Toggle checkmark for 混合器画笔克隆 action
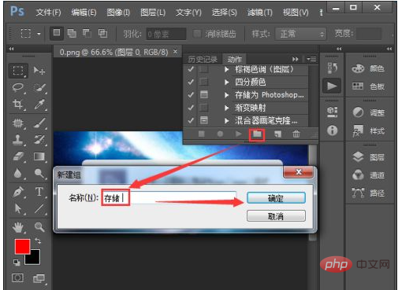 [x=191, y=120]
